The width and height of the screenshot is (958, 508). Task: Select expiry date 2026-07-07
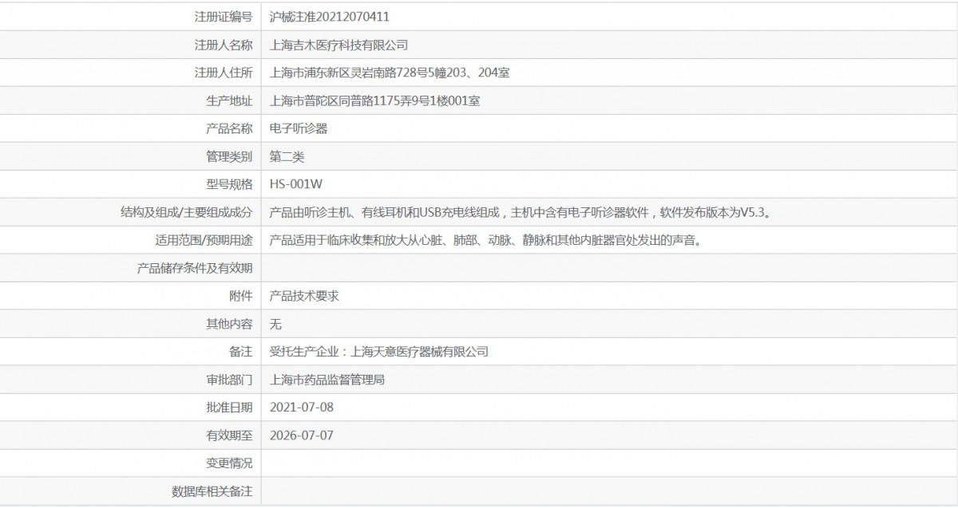pyautogui.click(x=302, y=435)
